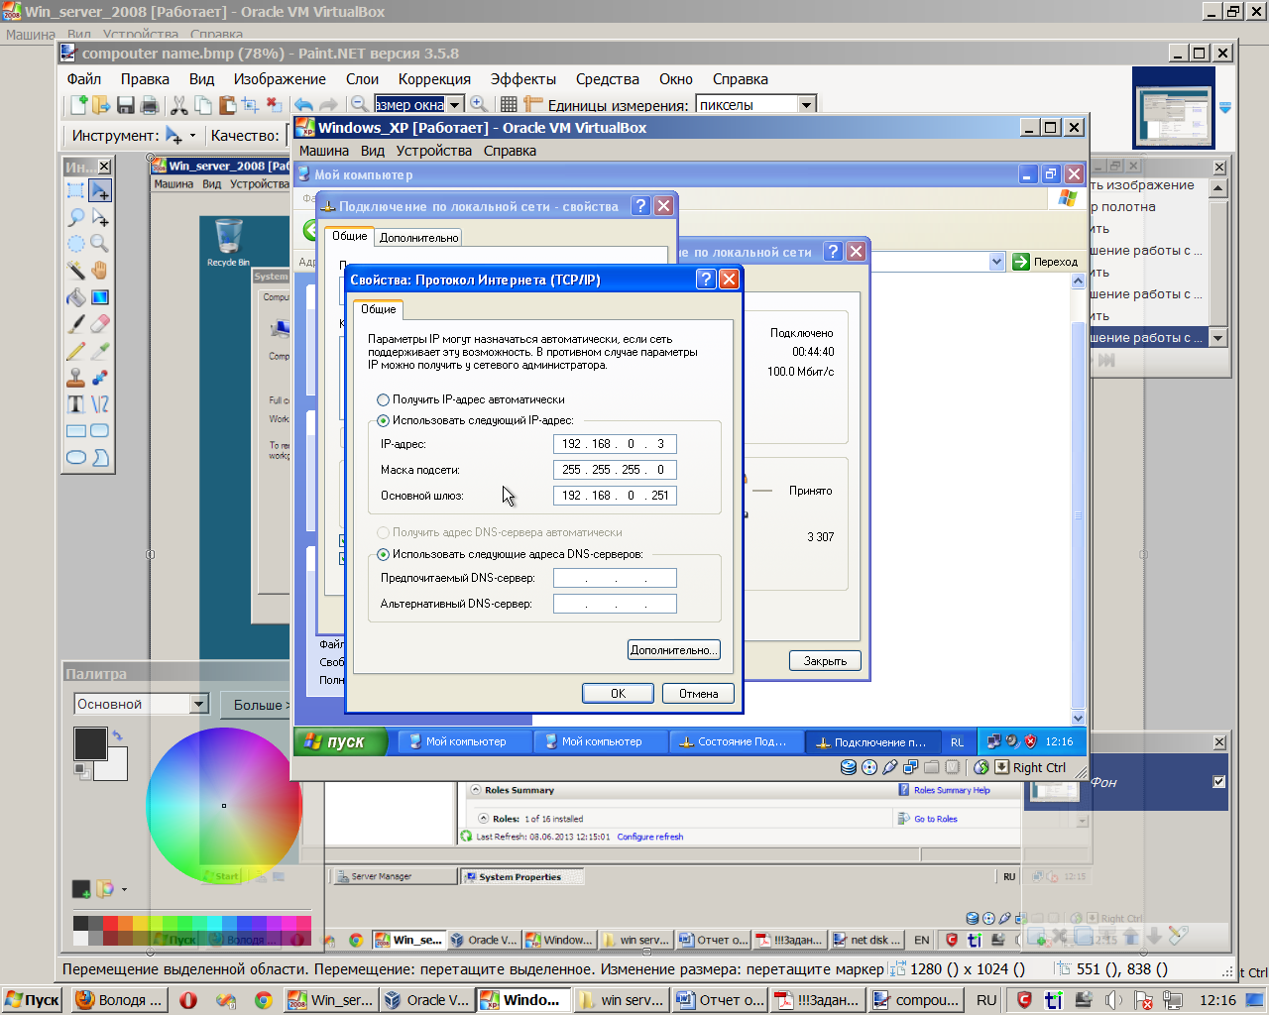Open the Изображение menu
This screenshot has height=1015, width=1269.
pyautogui.click(x=280, y=79)
